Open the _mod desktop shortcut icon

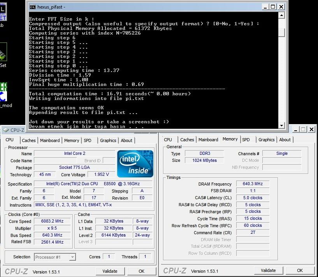[x=4, y=92]
